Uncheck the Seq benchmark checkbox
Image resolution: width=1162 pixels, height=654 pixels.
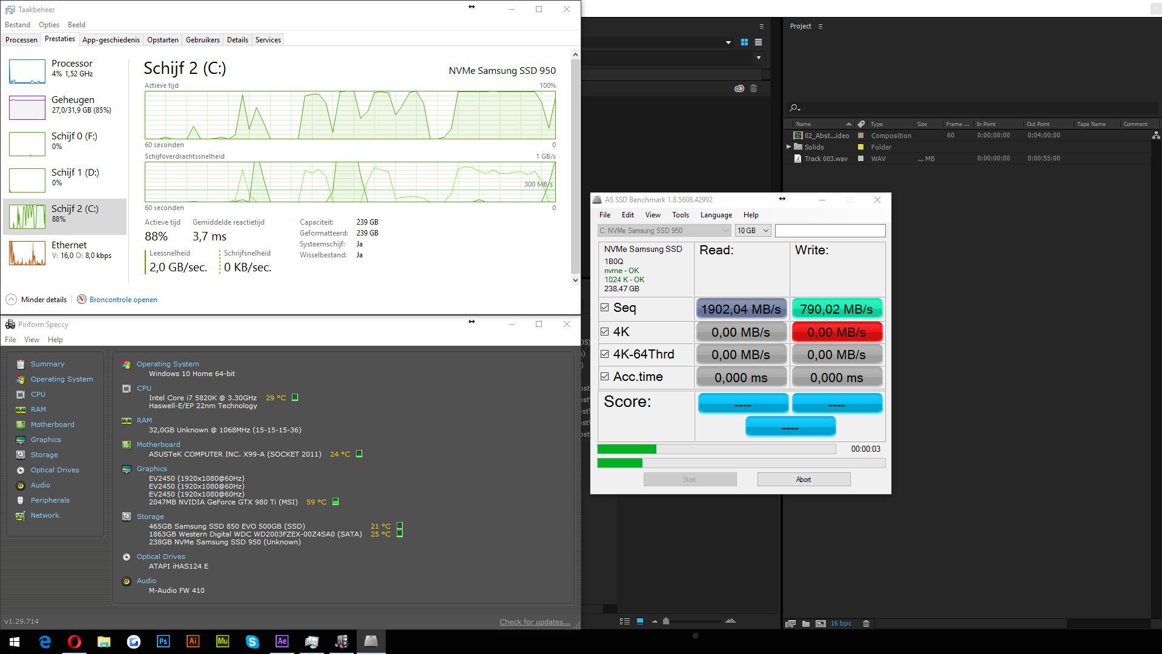coord(604,308)
